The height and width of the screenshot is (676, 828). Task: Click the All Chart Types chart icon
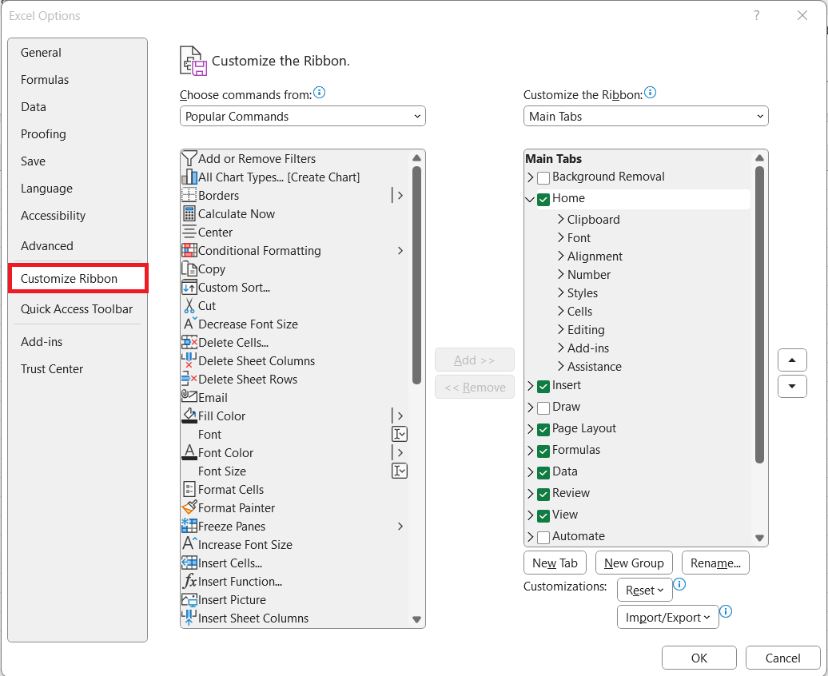pyautogui.click(x=189, y=177)
